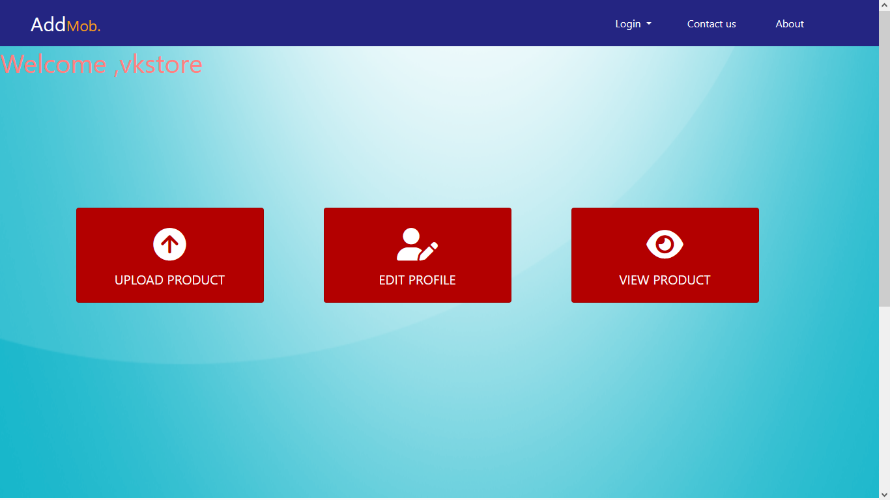This screenshot has height=500, width=890.
Task: Open the Contact us page
Action: pyautogui.click(x=711, y=23)
